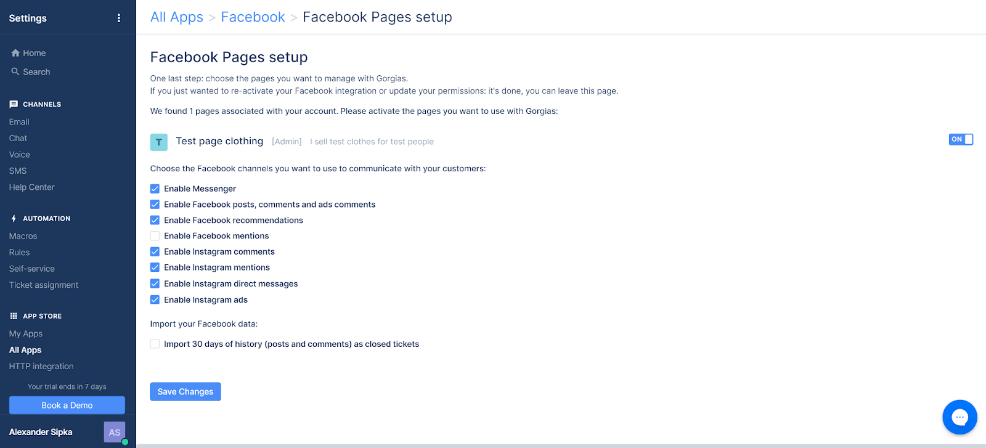
Task: Open the Settings three-dot menu
Action: click(x=119, y=18)
